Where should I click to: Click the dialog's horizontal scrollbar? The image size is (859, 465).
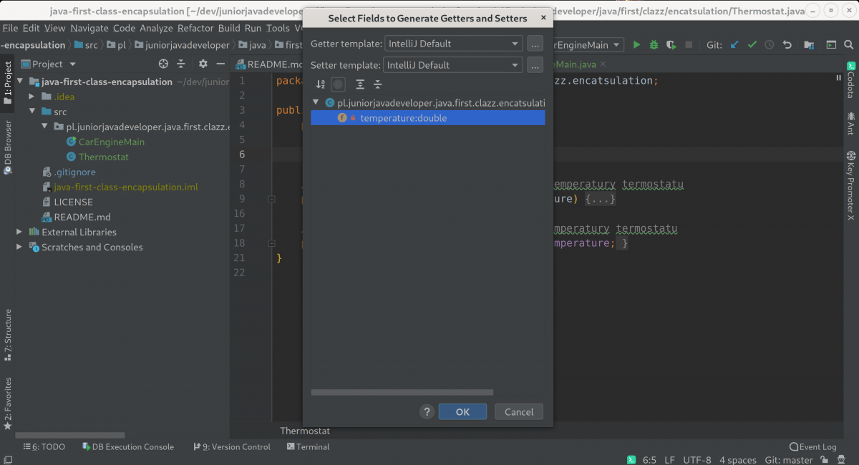(x=402, y=392)
